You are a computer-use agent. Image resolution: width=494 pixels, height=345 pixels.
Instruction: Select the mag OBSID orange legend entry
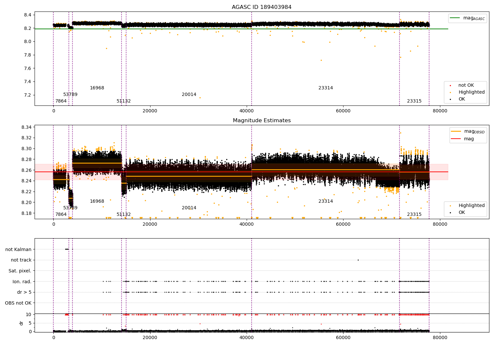click(x=468, y=131)
